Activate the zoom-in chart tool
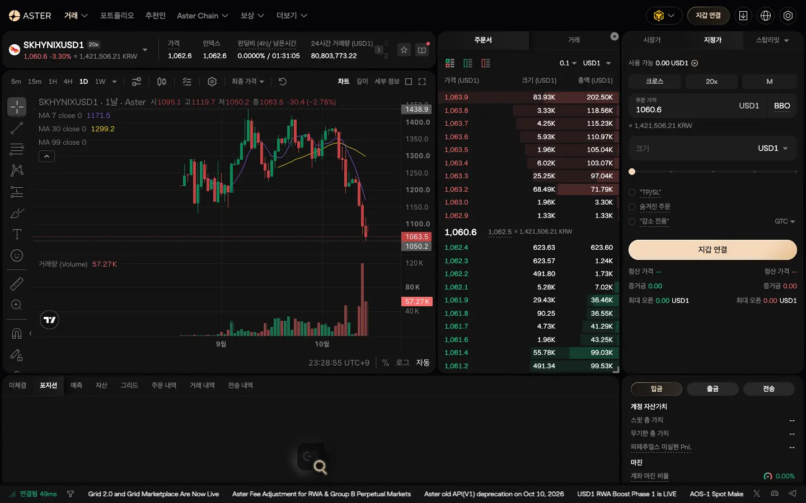 click(x=17, y=305)
